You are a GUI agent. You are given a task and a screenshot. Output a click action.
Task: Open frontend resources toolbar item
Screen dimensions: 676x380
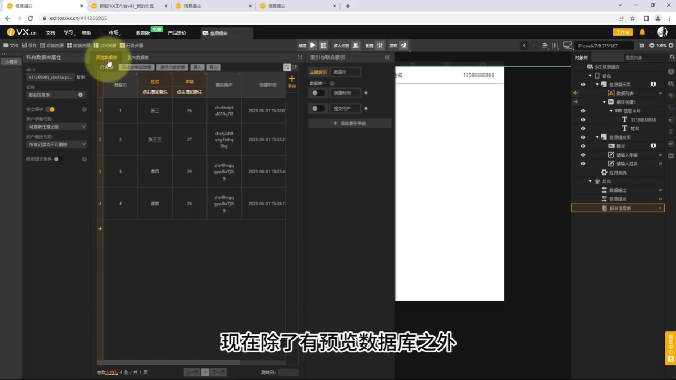click(78, 45)
